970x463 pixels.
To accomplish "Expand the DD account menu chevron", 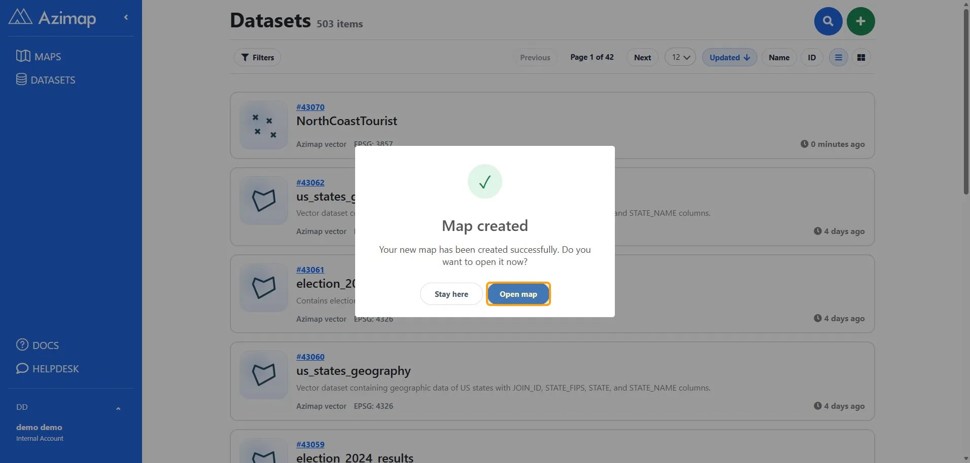I will click(118, 408).
